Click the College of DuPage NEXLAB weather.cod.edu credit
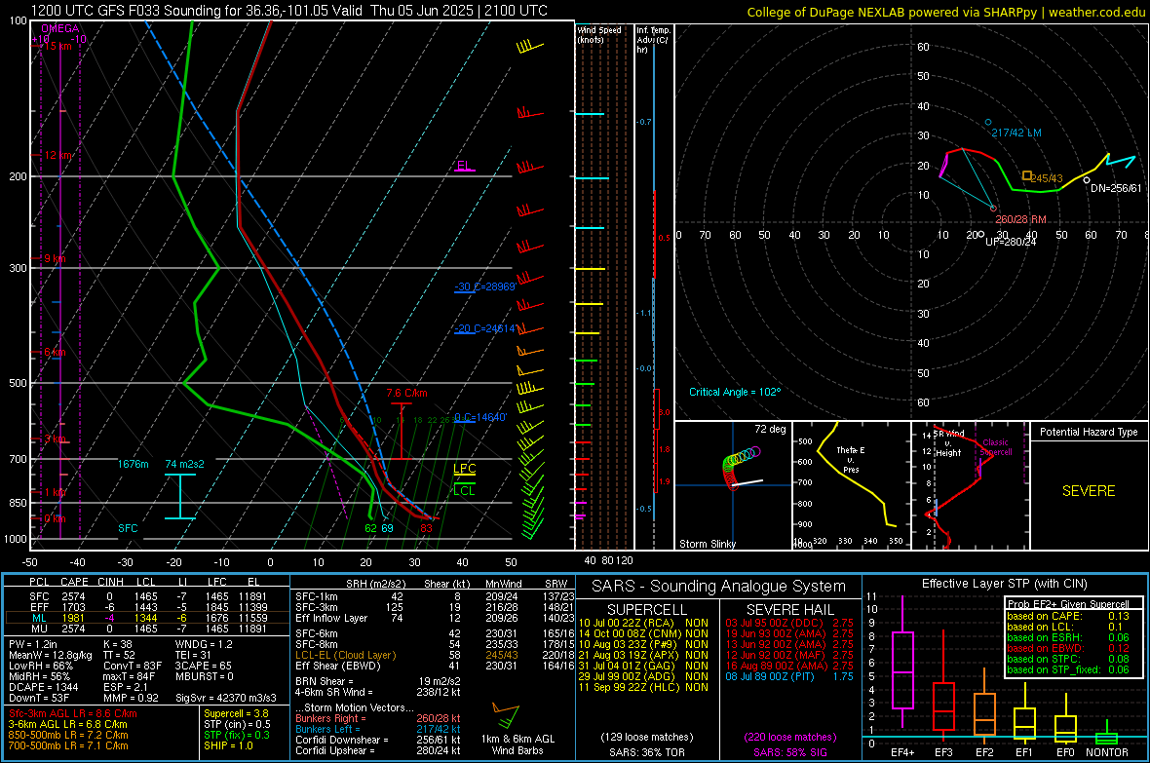1150x763 pixels. click(x=945, y=13)
